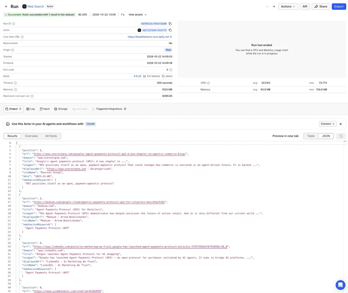Go to the previous run arrow
The image size is (348, 293).
267,6
